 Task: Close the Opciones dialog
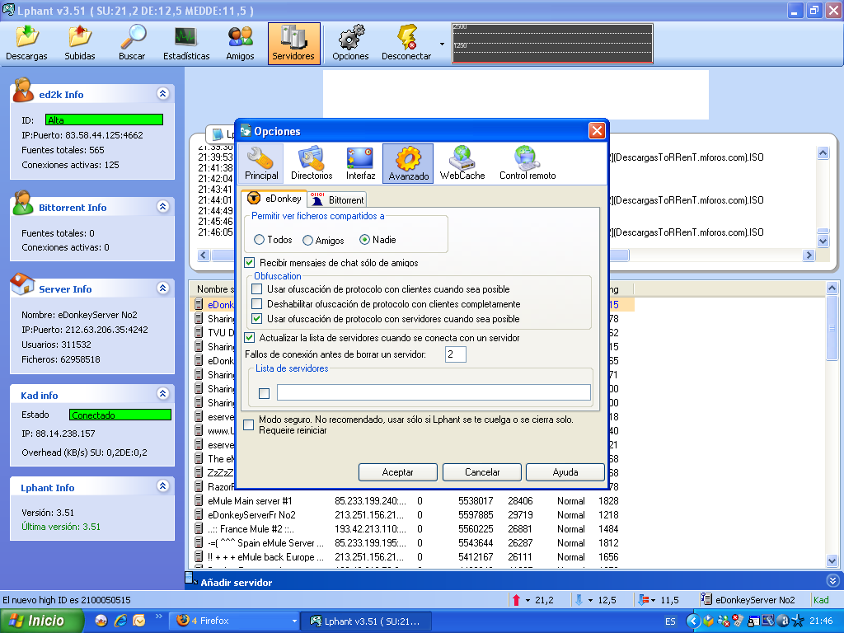pyautogui.click(x=597, y=131)
